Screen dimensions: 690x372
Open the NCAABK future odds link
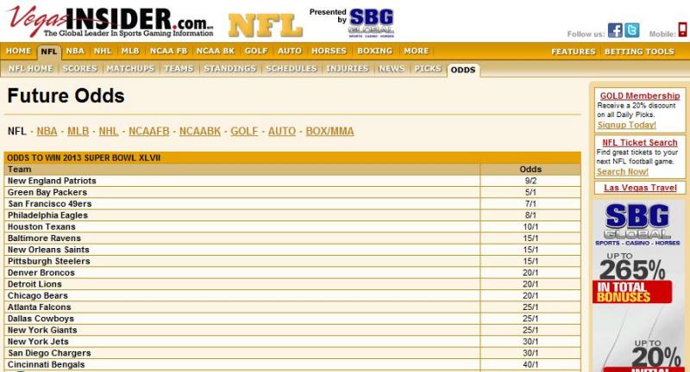point(200,132)
